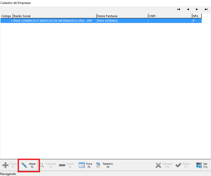Screen dimensions: 211x176
Task: Click the Excluir F4 minus button
Action: [66, 165]
